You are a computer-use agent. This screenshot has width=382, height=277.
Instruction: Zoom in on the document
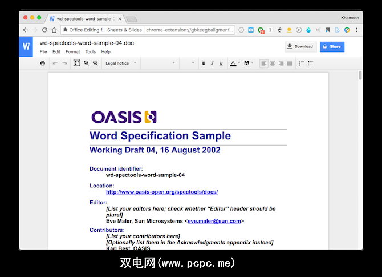tap(87, 63)
